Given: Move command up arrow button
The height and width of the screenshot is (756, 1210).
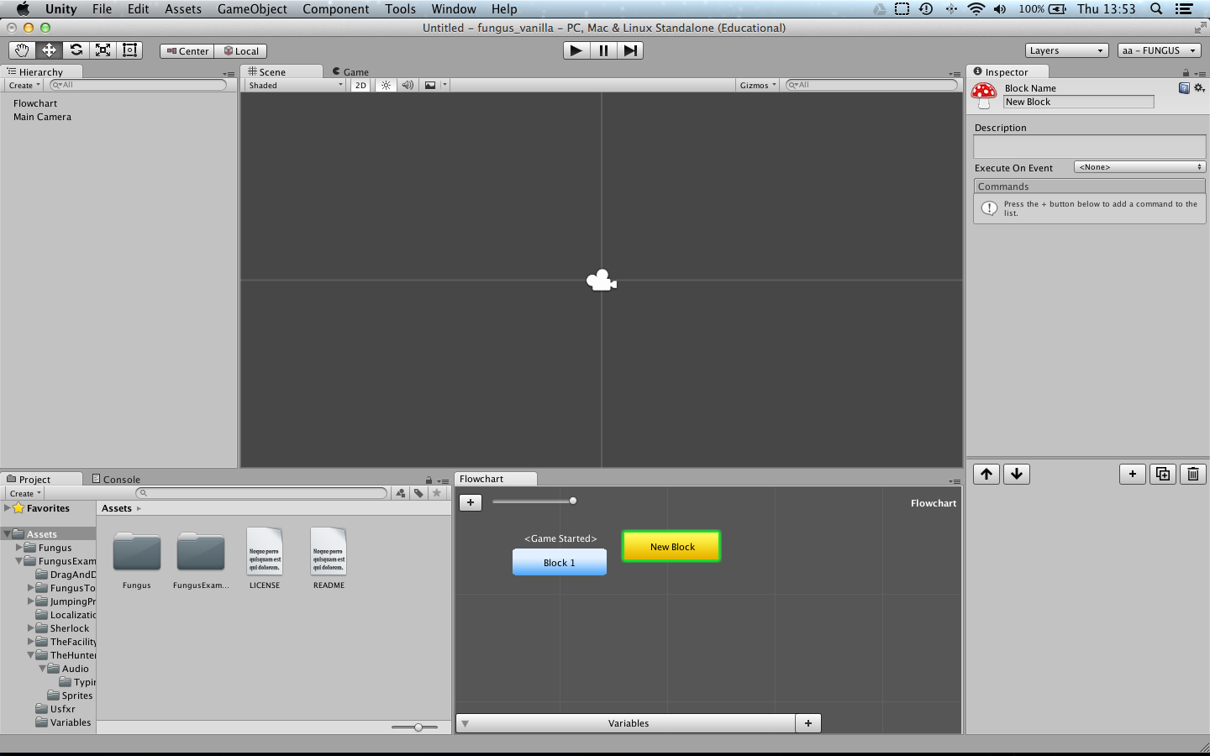Looking at the screenshot, I should (x=986, y=474).
